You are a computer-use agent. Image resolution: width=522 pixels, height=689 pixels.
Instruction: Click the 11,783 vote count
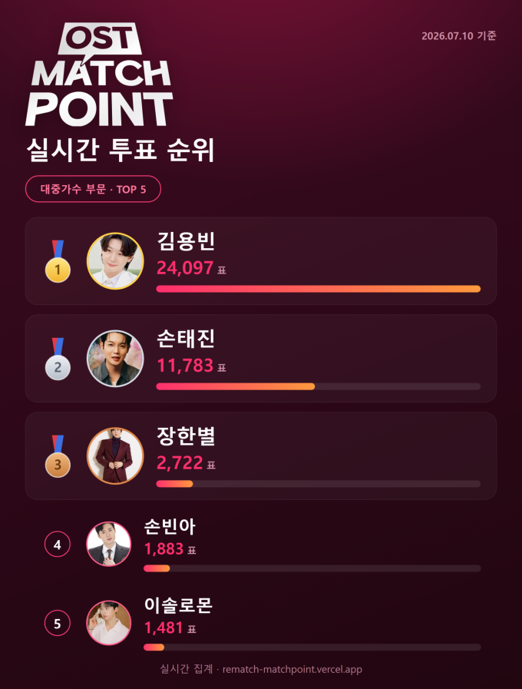click(185, 366)
